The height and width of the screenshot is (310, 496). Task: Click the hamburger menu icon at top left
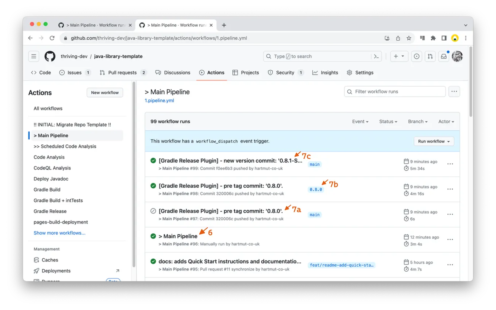click(x=33, y=56)
